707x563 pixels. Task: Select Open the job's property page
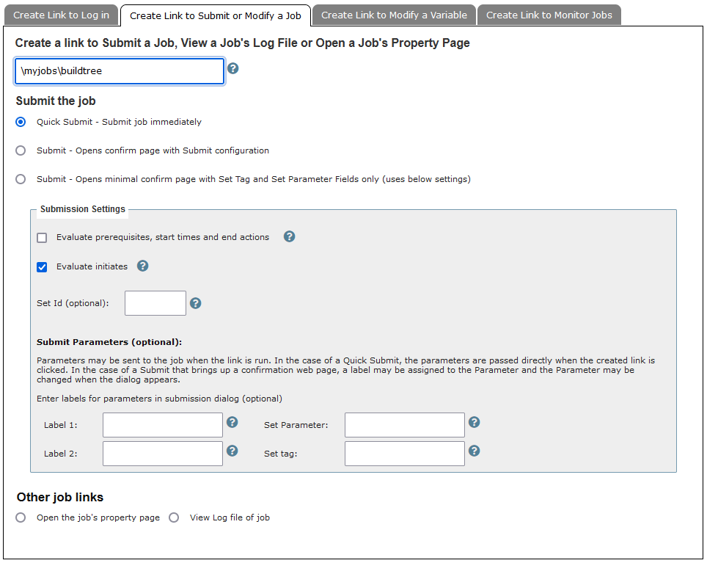point(21,517)
